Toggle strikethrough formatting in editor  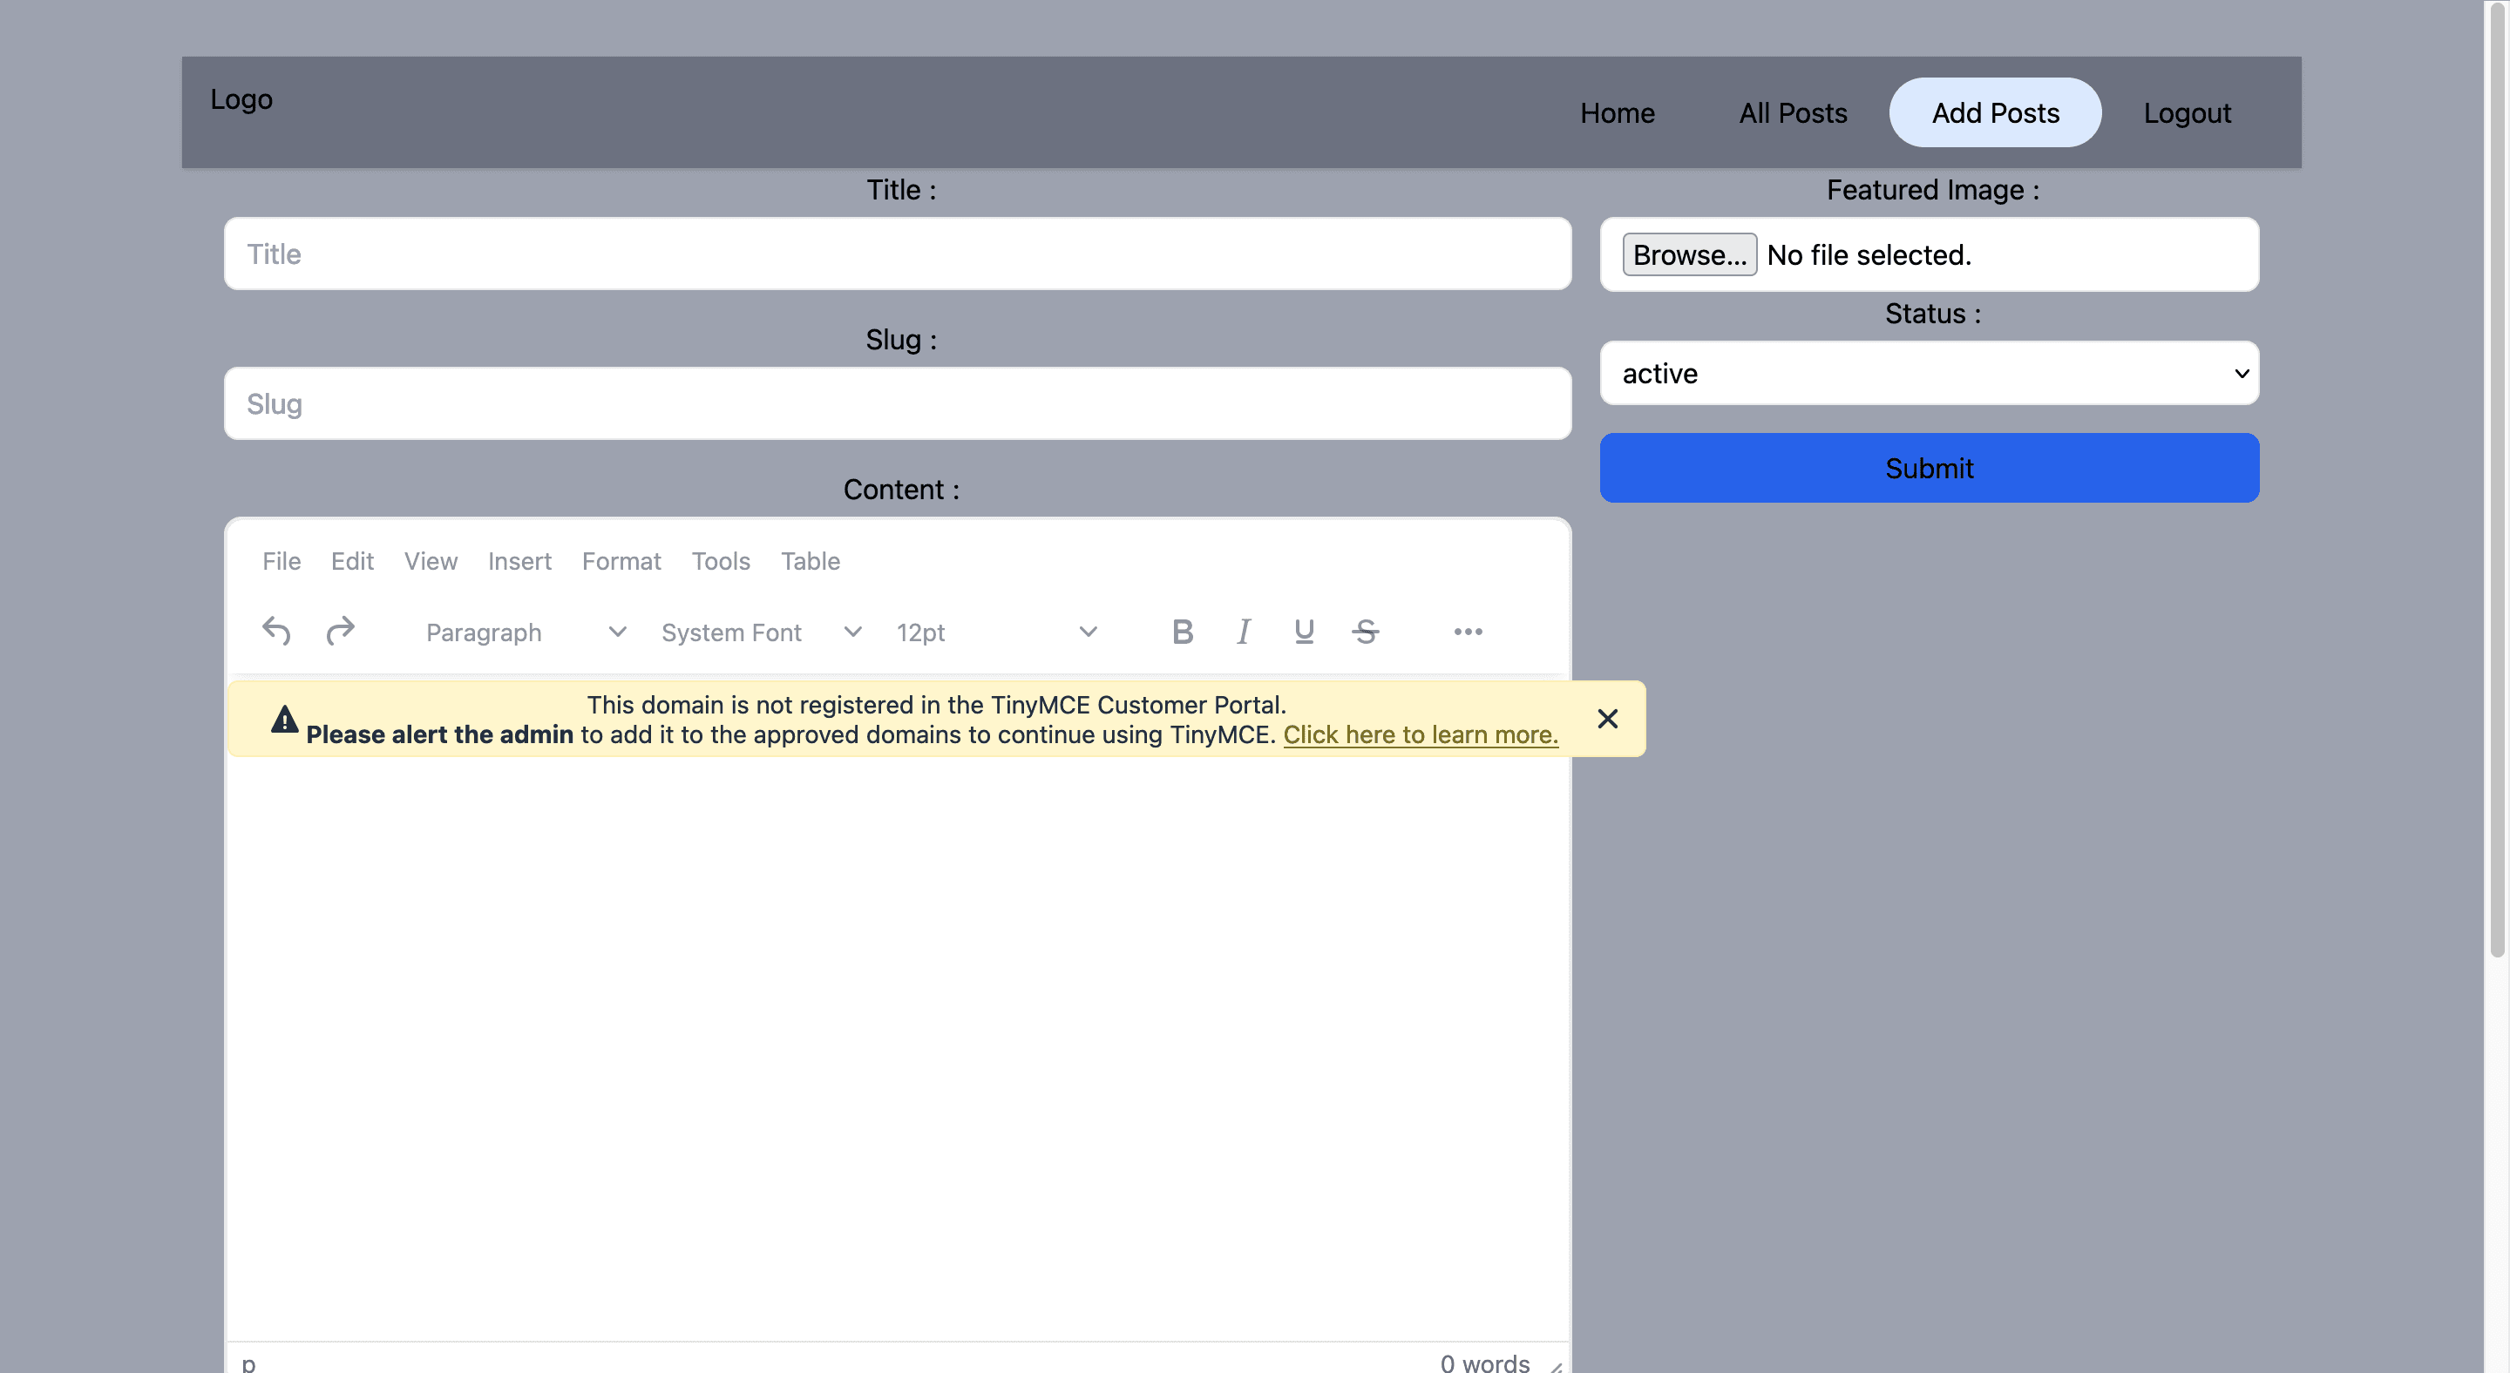(x=1365, y=632)
